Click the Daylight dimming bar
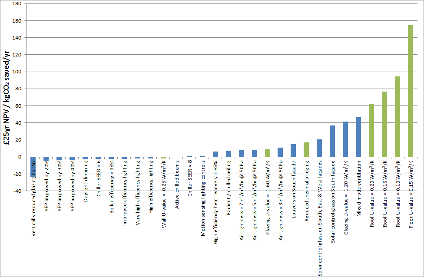 85,158
